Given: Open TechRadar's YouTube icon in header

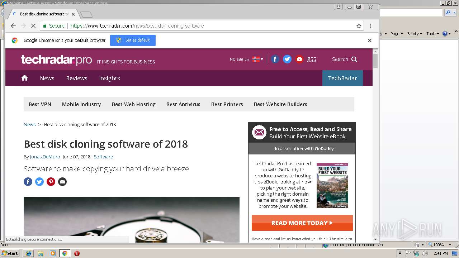Looking at the screenshot, I should 299,59.
